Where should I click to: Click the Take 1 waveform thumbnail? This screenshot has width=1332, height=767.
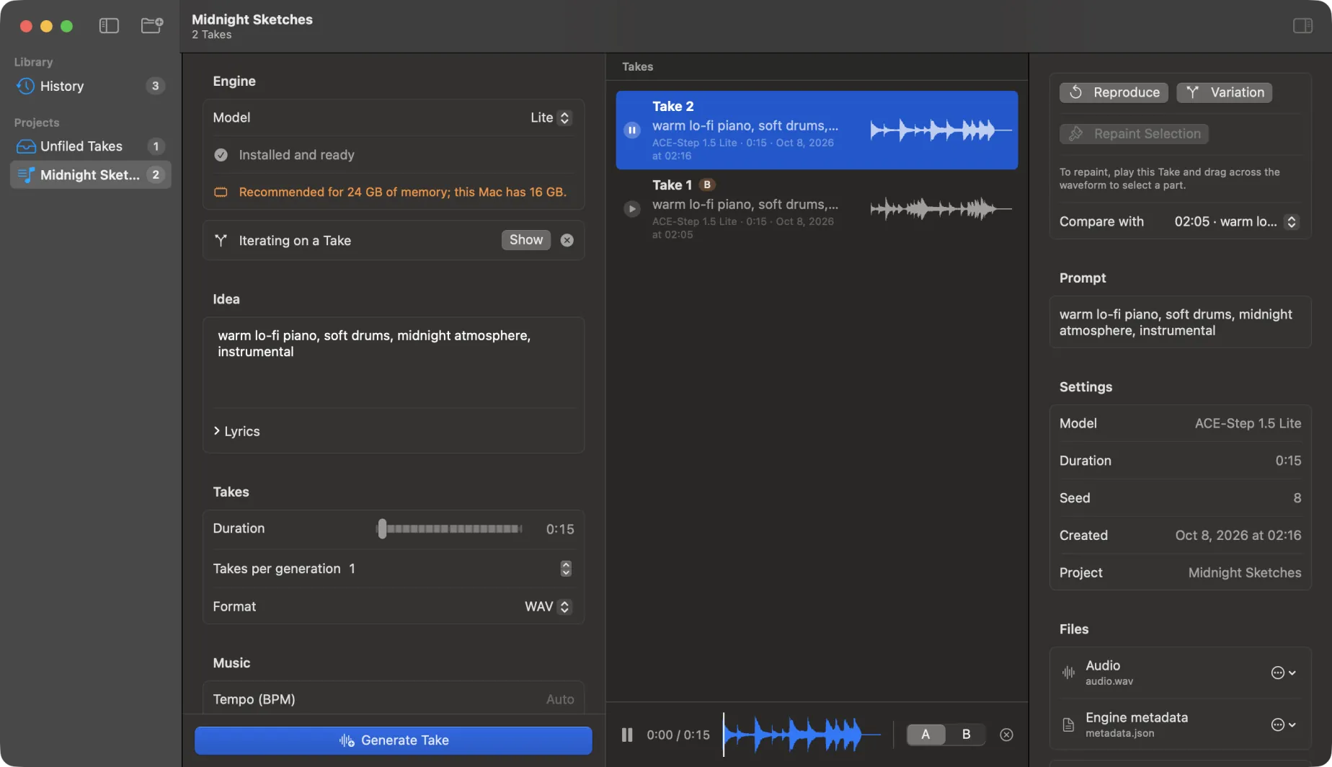click(x=941, y=209)
